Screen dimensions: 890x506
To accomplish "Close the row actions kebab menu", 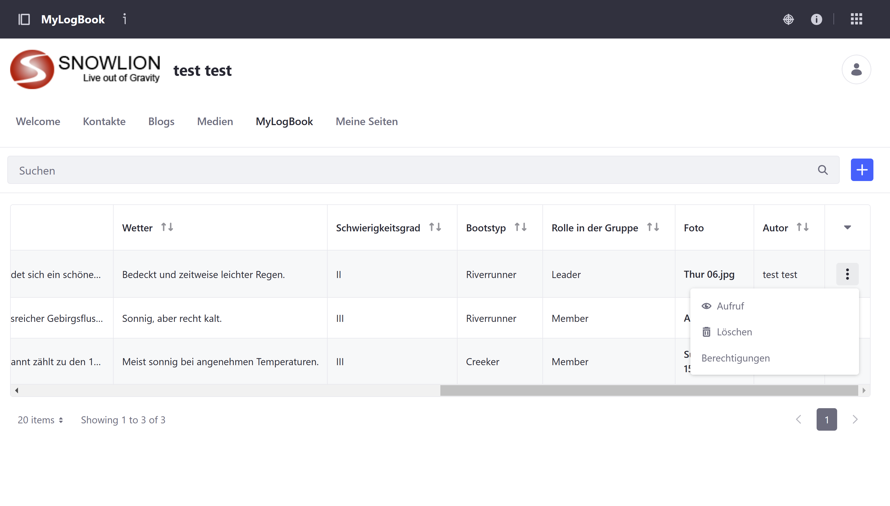I will (x=847, y=274).
